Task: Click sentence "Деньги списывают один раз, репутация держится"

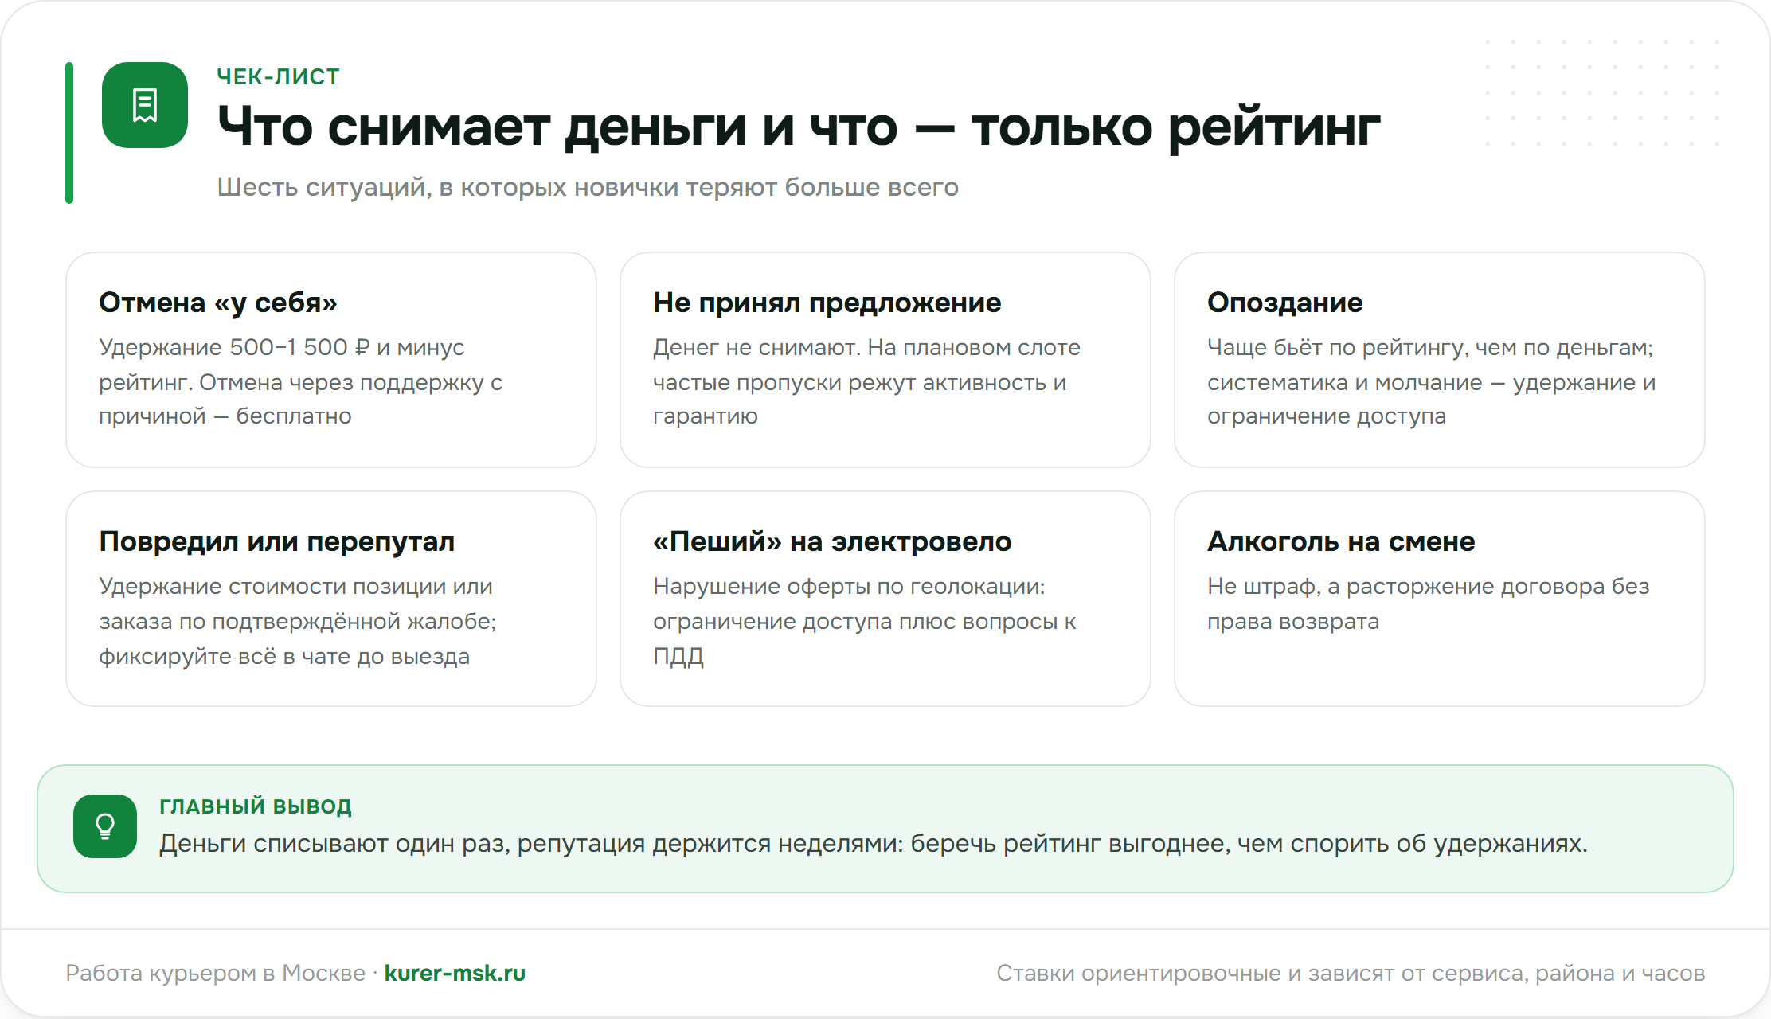Action: click(x=465, y=843)
